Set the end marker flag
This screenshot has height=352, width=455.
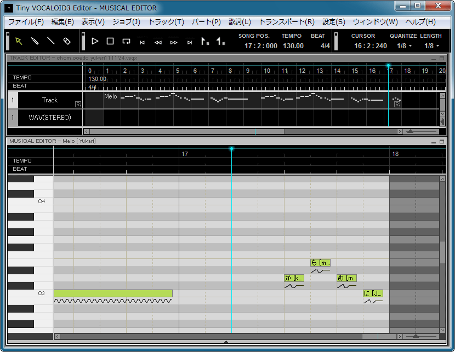tap(220, 42)
